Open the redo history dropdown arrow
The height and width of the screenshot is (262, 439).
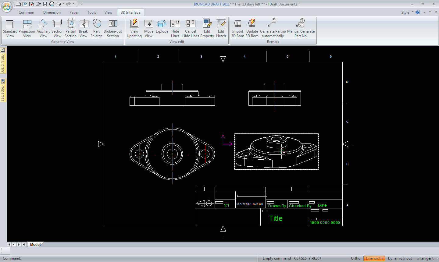73,4
